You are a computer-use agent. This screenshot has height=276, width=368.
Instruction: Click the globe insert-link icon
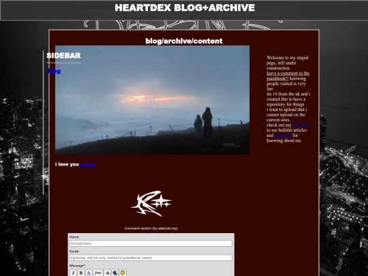[x=114, y=273]
